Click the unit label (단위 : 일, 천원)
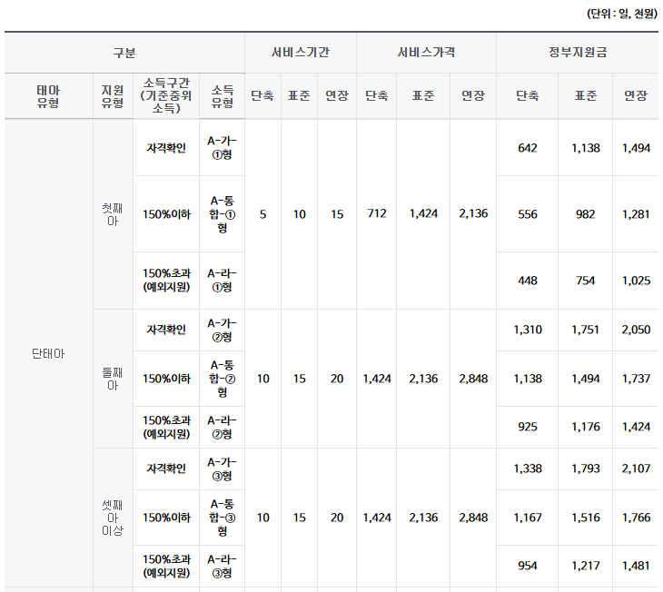 click(x=621, y=14)
